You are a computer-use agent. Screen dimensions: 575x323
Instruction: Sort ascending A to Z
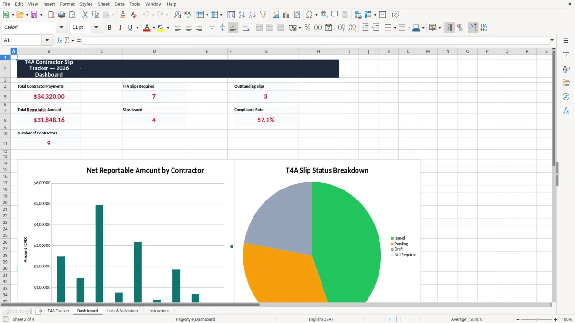[241, 15]
